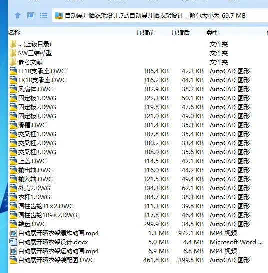Select file name FK10支承座.DWG
The height and width of the screenshot is (273, 268).
coord(42,80)
